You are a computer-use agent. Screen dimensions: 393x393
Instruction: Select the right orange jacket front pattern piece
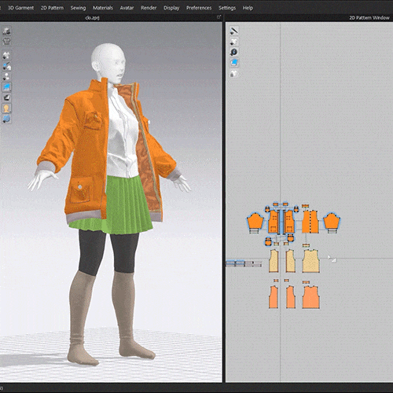click(289, 222)
